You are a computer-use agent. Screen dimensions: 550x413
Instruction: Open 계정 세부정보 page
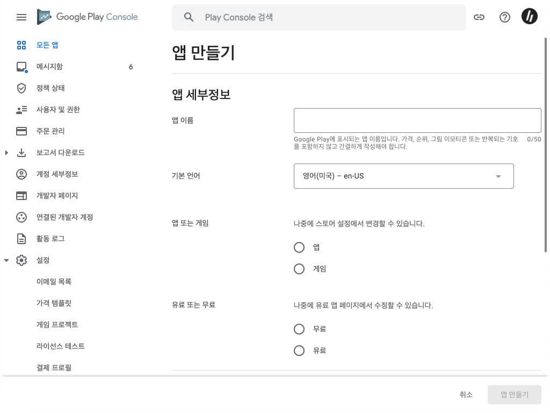(57, 174)
